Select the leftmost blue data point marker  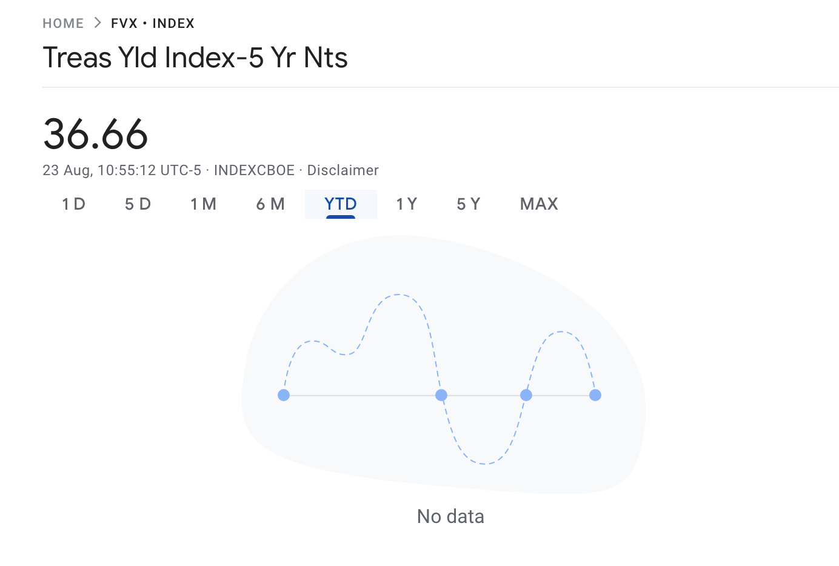(284, 395)
